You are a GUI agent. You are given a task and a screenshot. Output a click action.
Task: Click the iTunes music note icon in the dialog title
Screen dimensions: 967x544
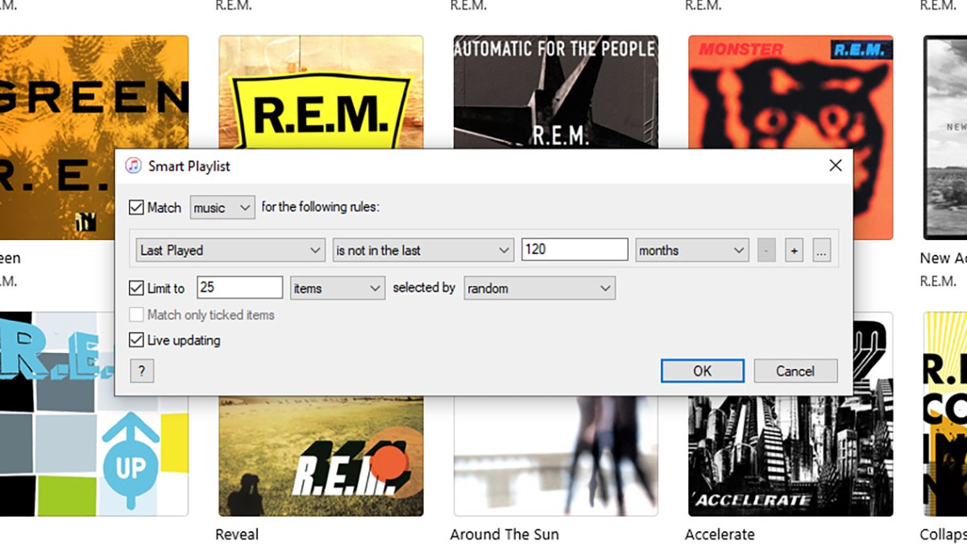click(134, 166)
